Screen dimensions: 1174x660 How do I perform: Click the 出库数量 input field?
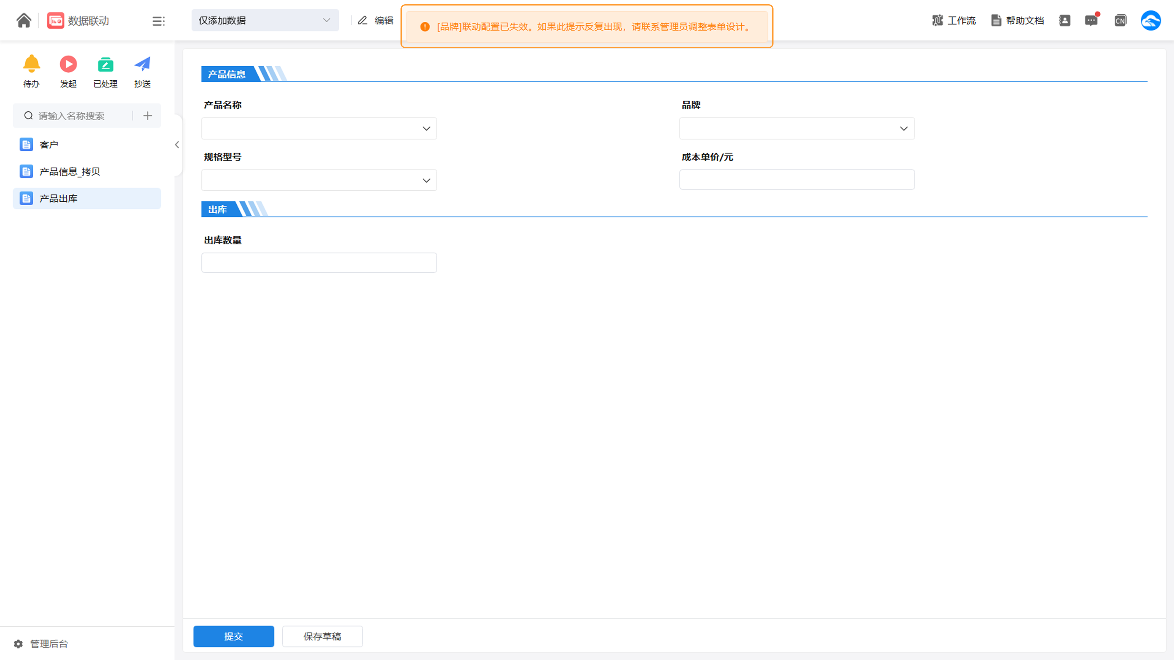(319, 263)
